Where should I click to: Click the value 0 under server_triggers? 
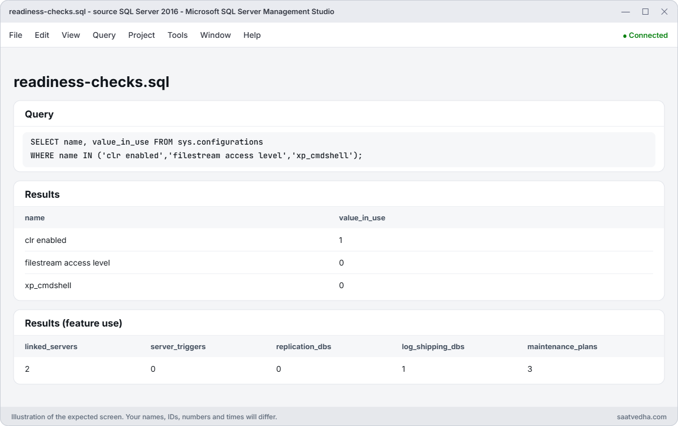tap(153, 369)
